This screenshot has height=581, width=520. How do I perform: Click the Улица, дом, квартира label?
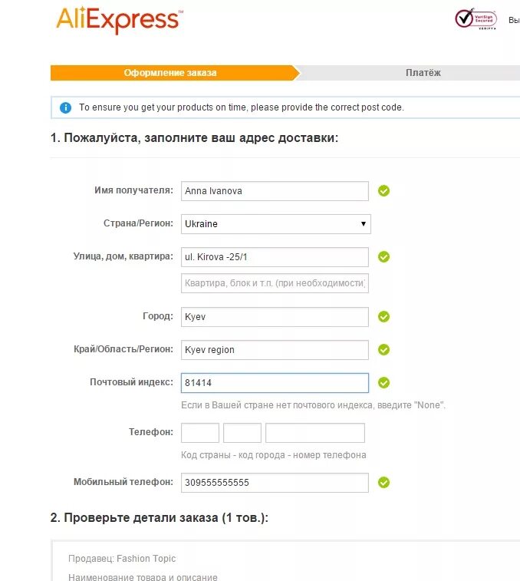point(123,256)
